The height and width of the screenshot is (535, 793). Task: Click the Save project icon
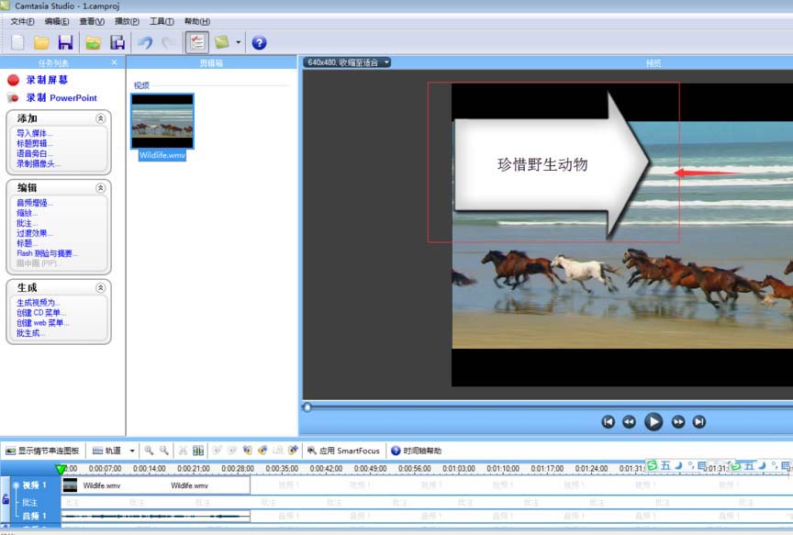tap(66, 41)
